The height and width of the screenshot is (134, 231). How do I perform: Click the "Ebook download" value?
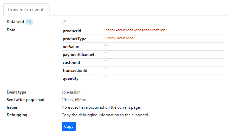119,38
